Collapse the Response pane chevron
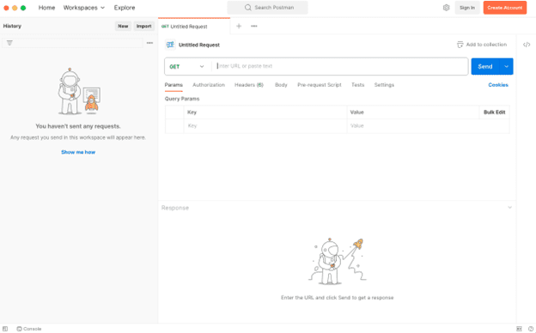This screenshot has height=333, width=536. click(x=509, y=208)
